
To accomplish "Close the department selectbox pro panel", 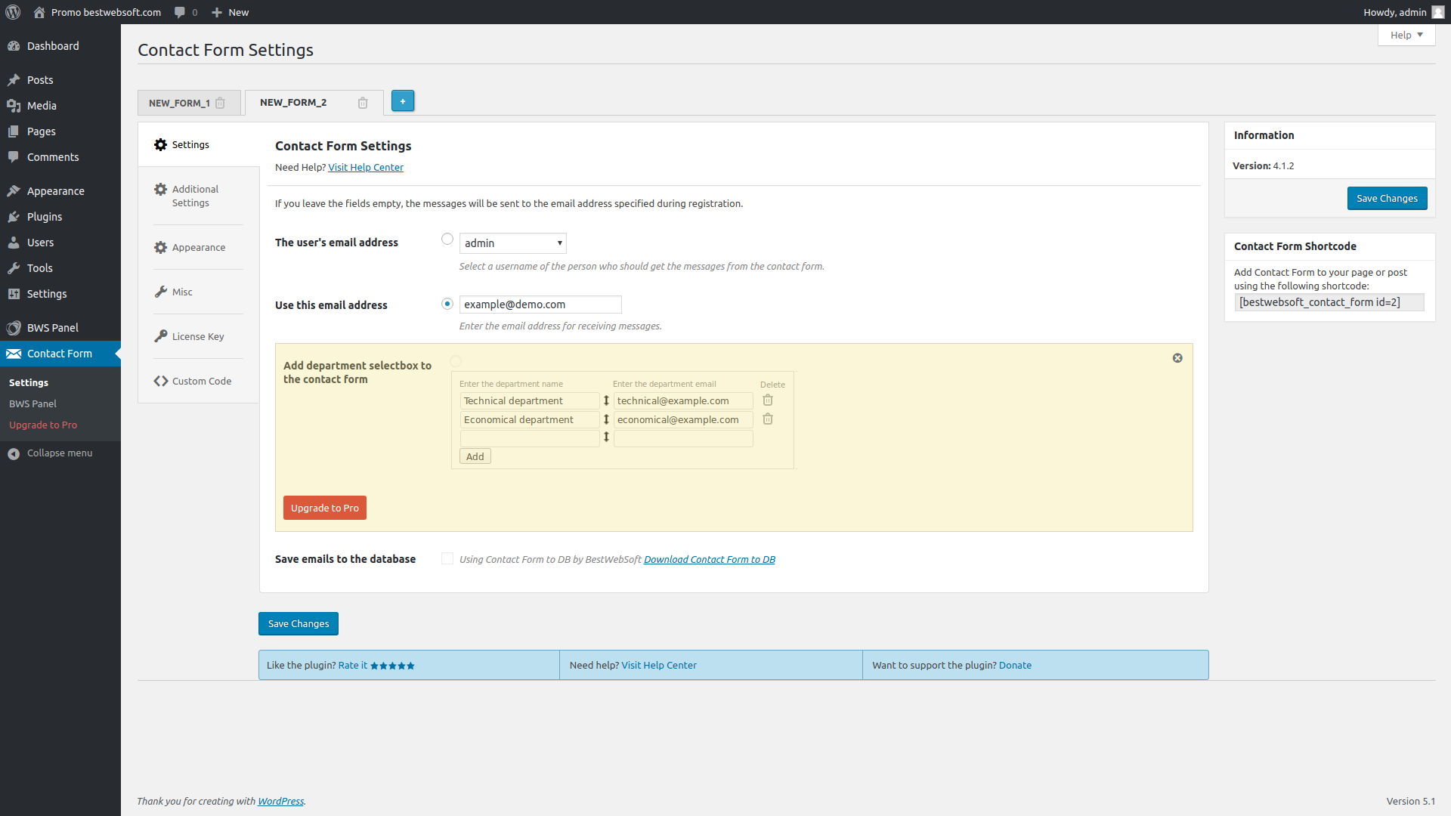I will (x=1177, y=358).
